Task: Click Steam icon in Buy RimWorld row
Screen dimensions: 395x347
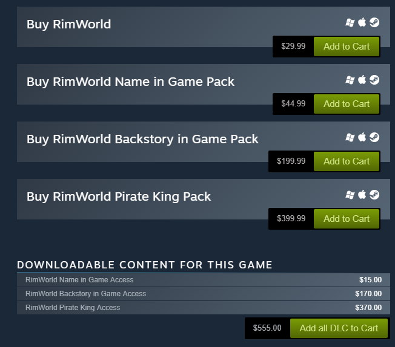Action: (x=374, y=22)
